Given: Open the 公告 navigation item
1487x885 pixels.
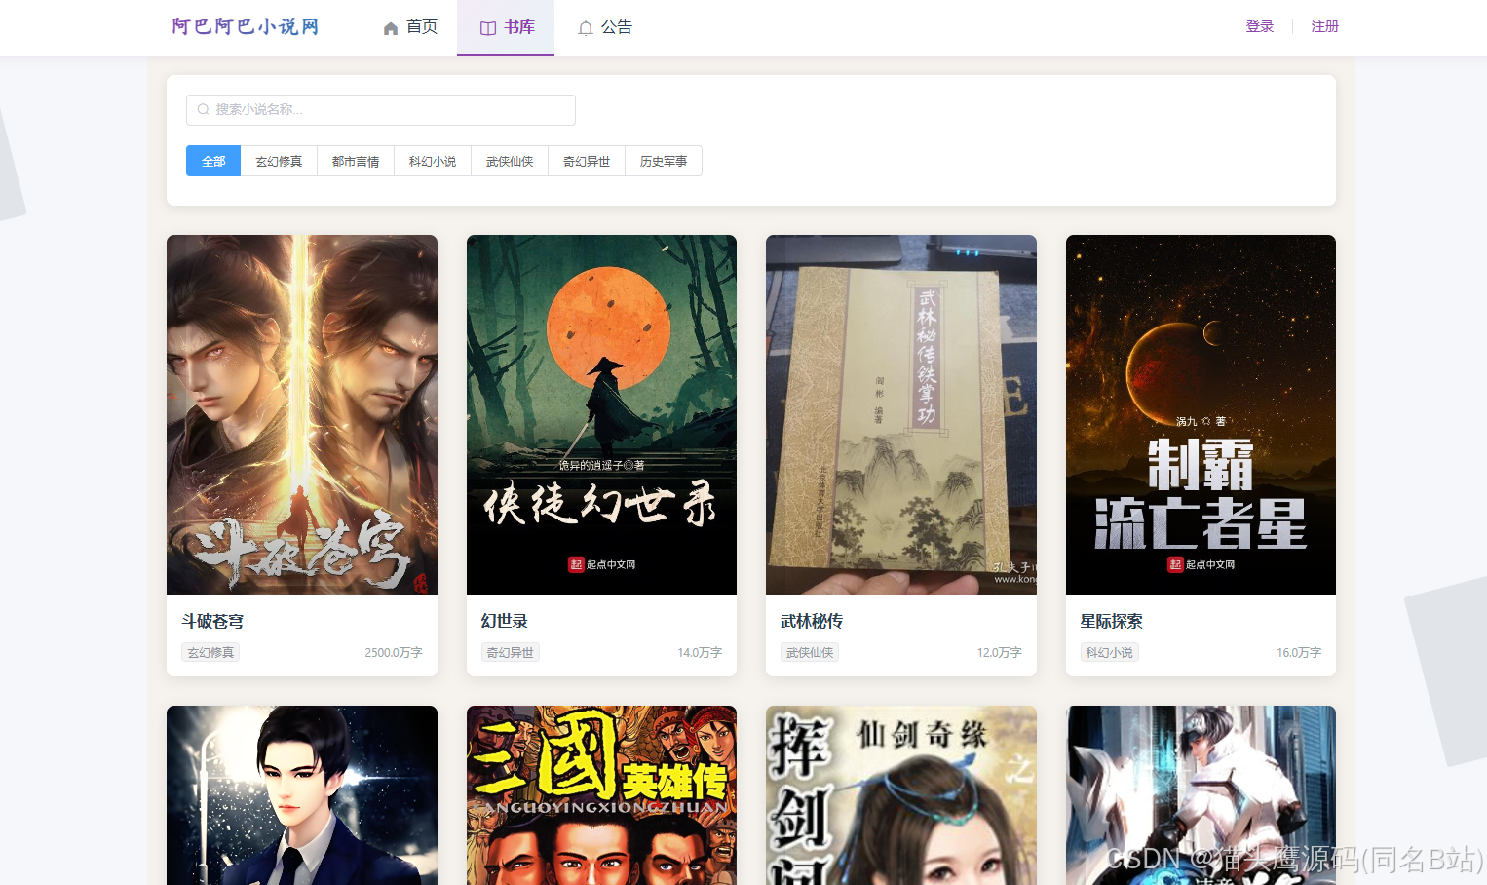Looking at the screenshot, I should coord(605,27).
